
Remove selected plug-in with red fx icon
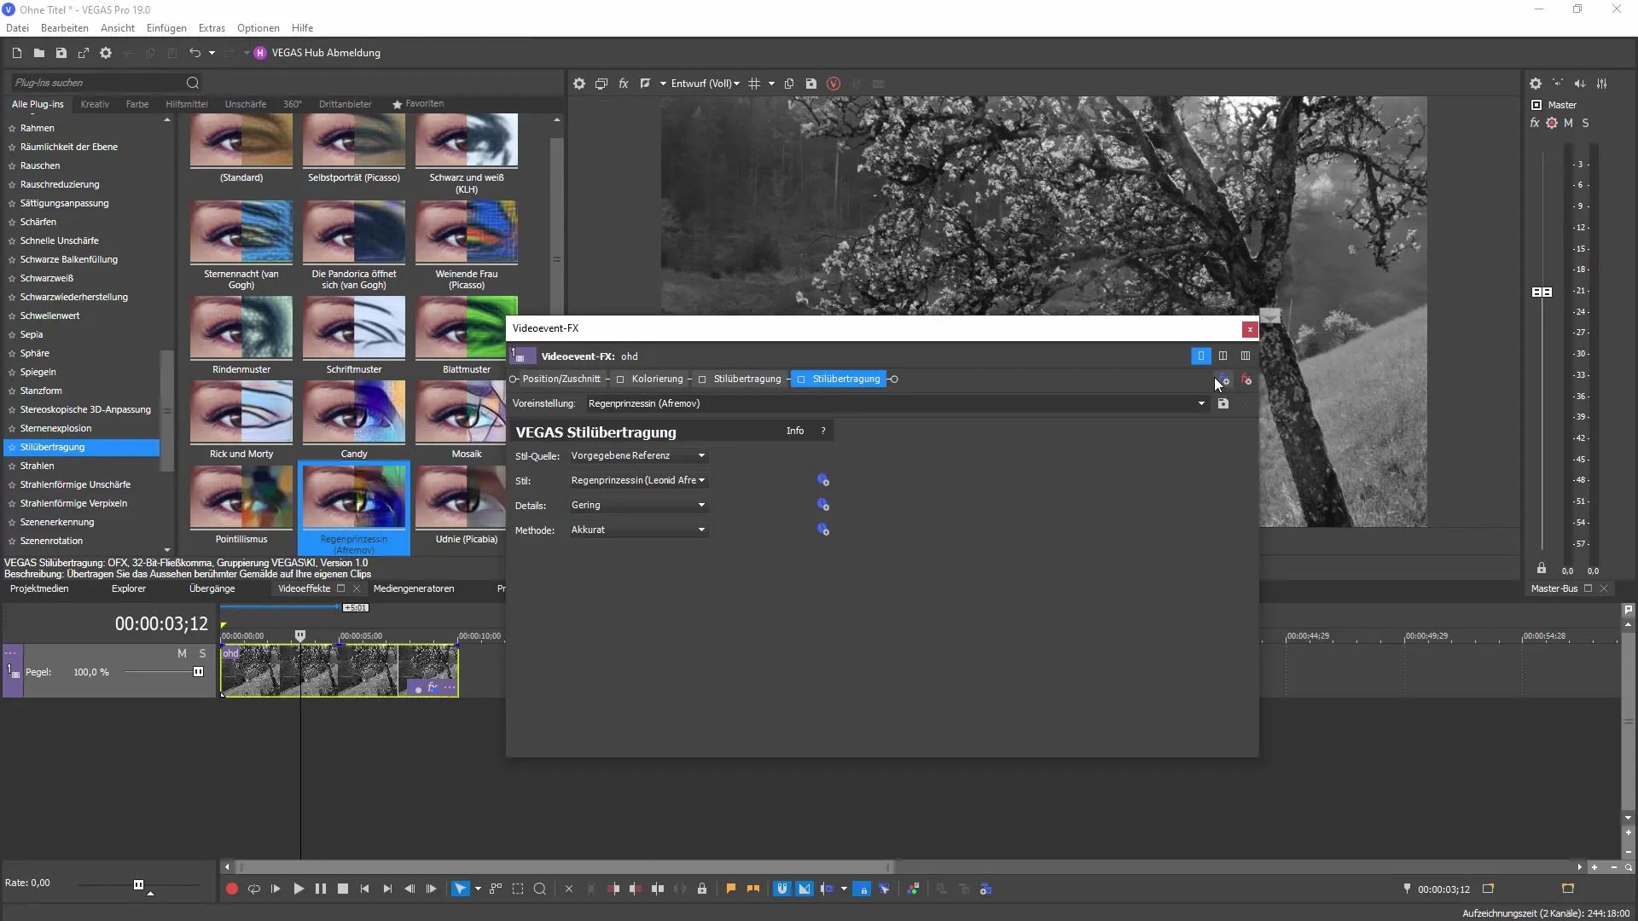1246,379
